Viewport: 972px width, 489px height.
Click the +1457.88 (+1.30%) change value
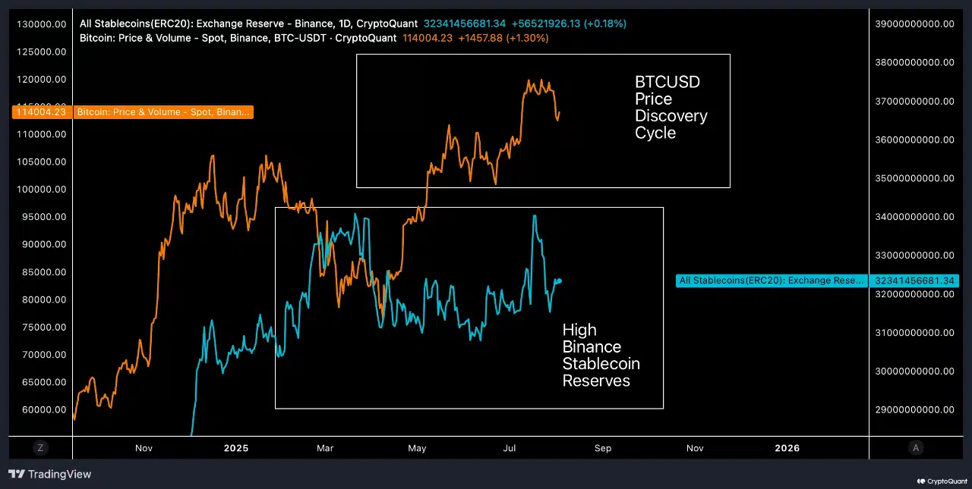pos(503,38)
